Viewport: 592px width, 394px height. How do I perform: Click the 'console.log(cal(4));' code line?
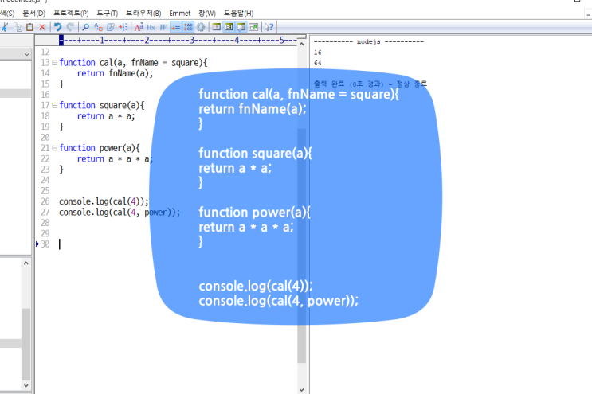coord(104,201)
